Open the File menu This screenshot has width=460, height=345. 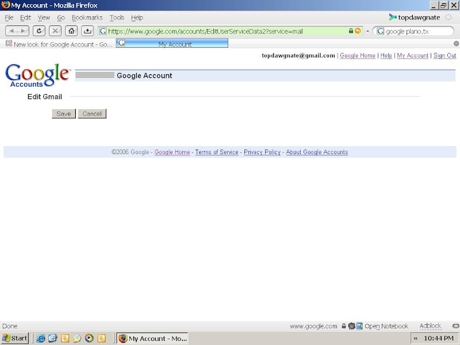click(x=9, y=18)
